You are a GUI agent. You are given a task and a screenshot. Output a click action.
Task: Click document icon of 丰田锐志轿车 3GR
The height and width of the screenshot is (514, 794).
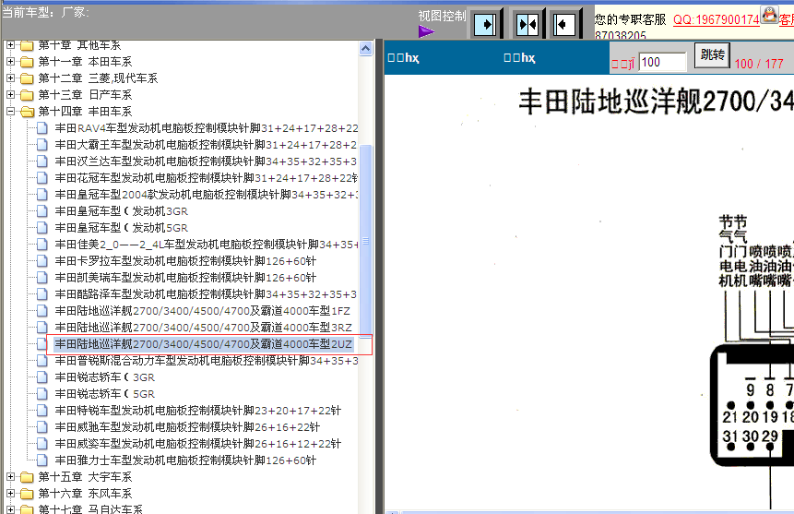(x=42, y=377)
